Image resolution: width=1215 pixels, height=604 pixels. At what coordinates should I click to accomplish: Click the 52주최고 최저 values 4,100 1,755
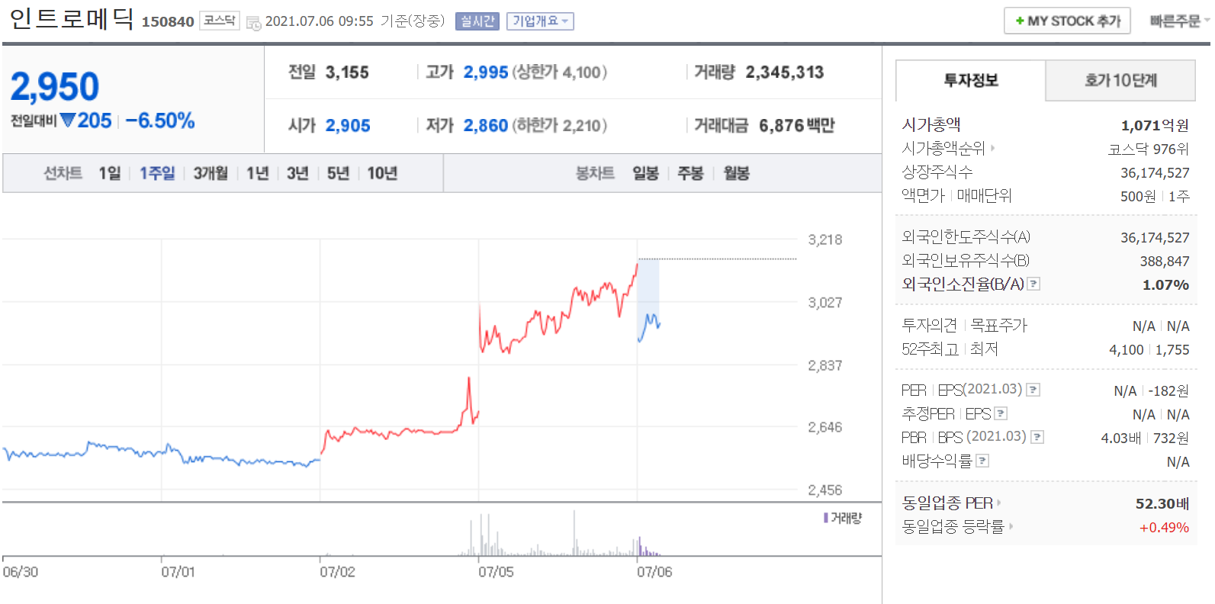click(x=1149, y=349)
